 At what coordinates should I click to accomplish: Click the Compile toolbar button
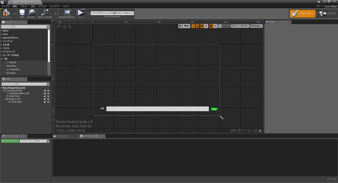point(6,13)
